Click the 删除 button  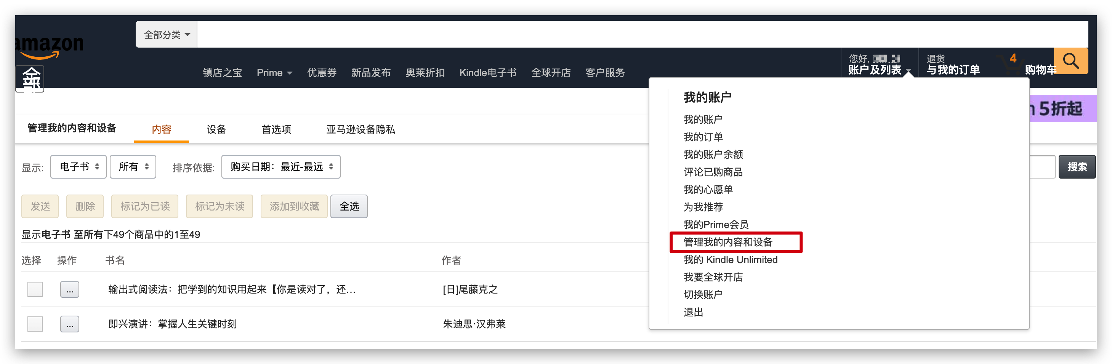tap(85, 206)
